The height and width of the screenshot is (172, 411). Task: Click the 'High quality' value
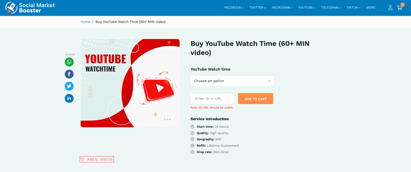click(219, 133)
